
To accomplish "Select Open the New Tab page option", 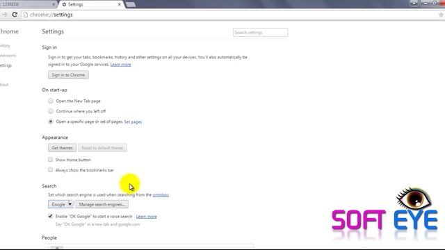I will [x=51, y=101].
